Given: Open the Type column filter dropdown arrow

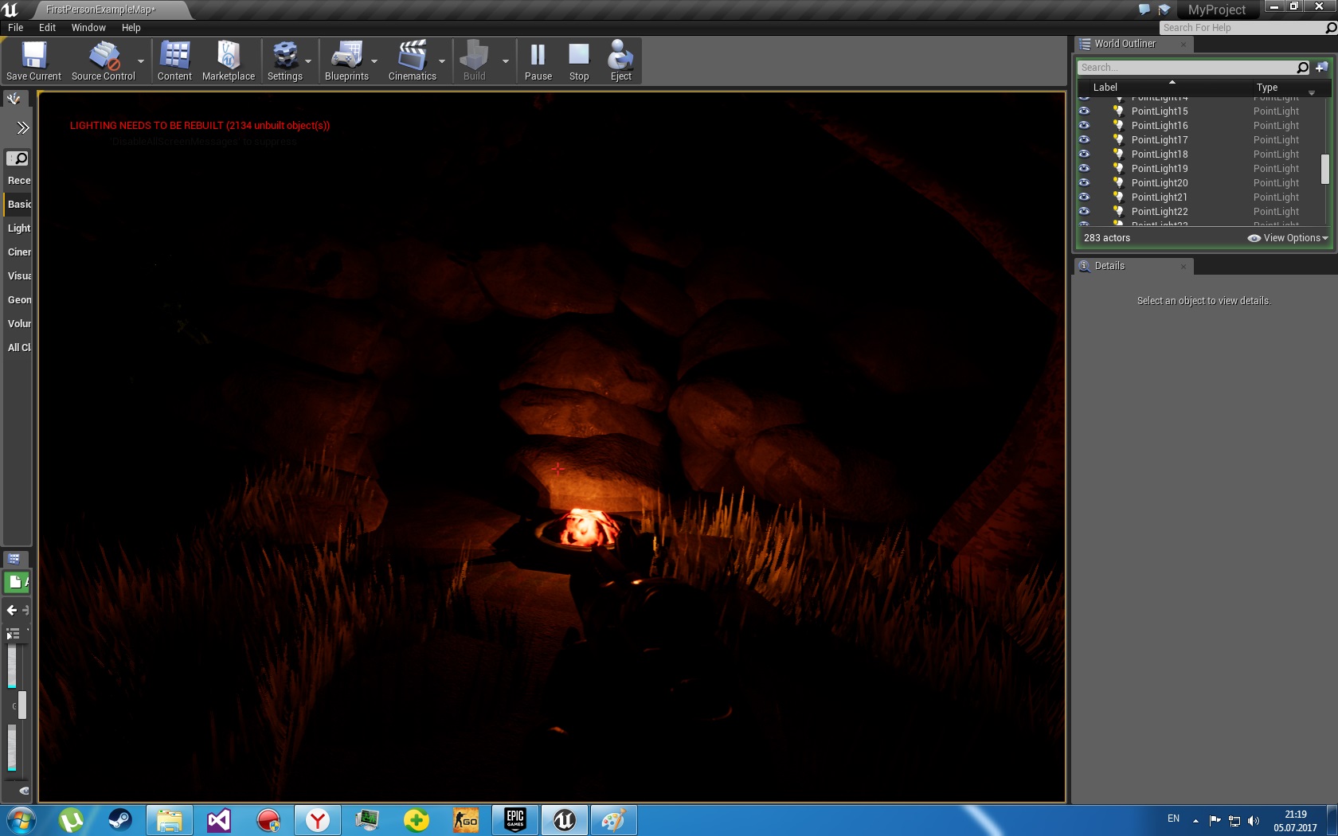Looking at the screenshot, I should coord(1312,93).
